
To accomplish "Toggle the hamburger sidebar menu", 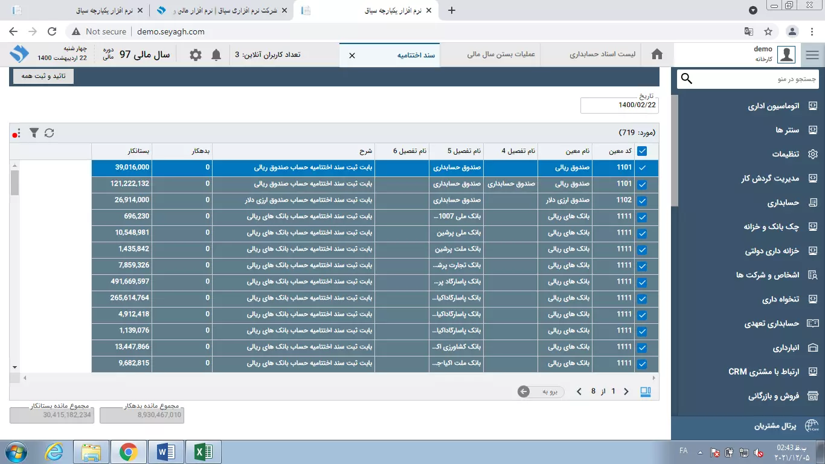I will (x=812, y=55).
